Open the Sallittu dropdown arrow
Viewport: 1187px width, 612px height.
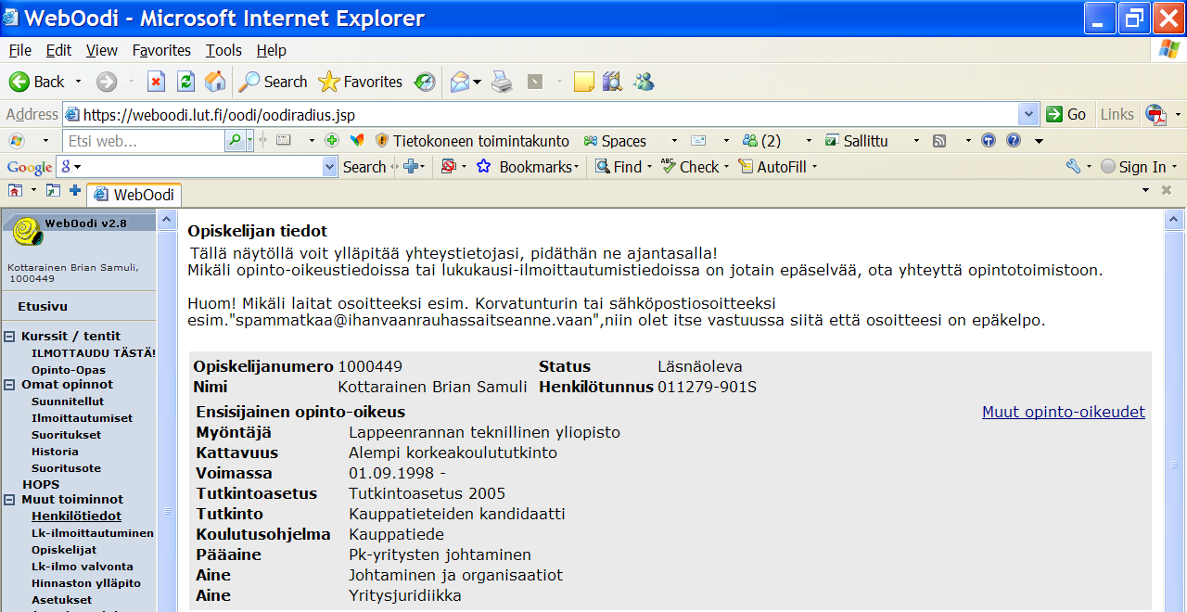pos(916,141)
